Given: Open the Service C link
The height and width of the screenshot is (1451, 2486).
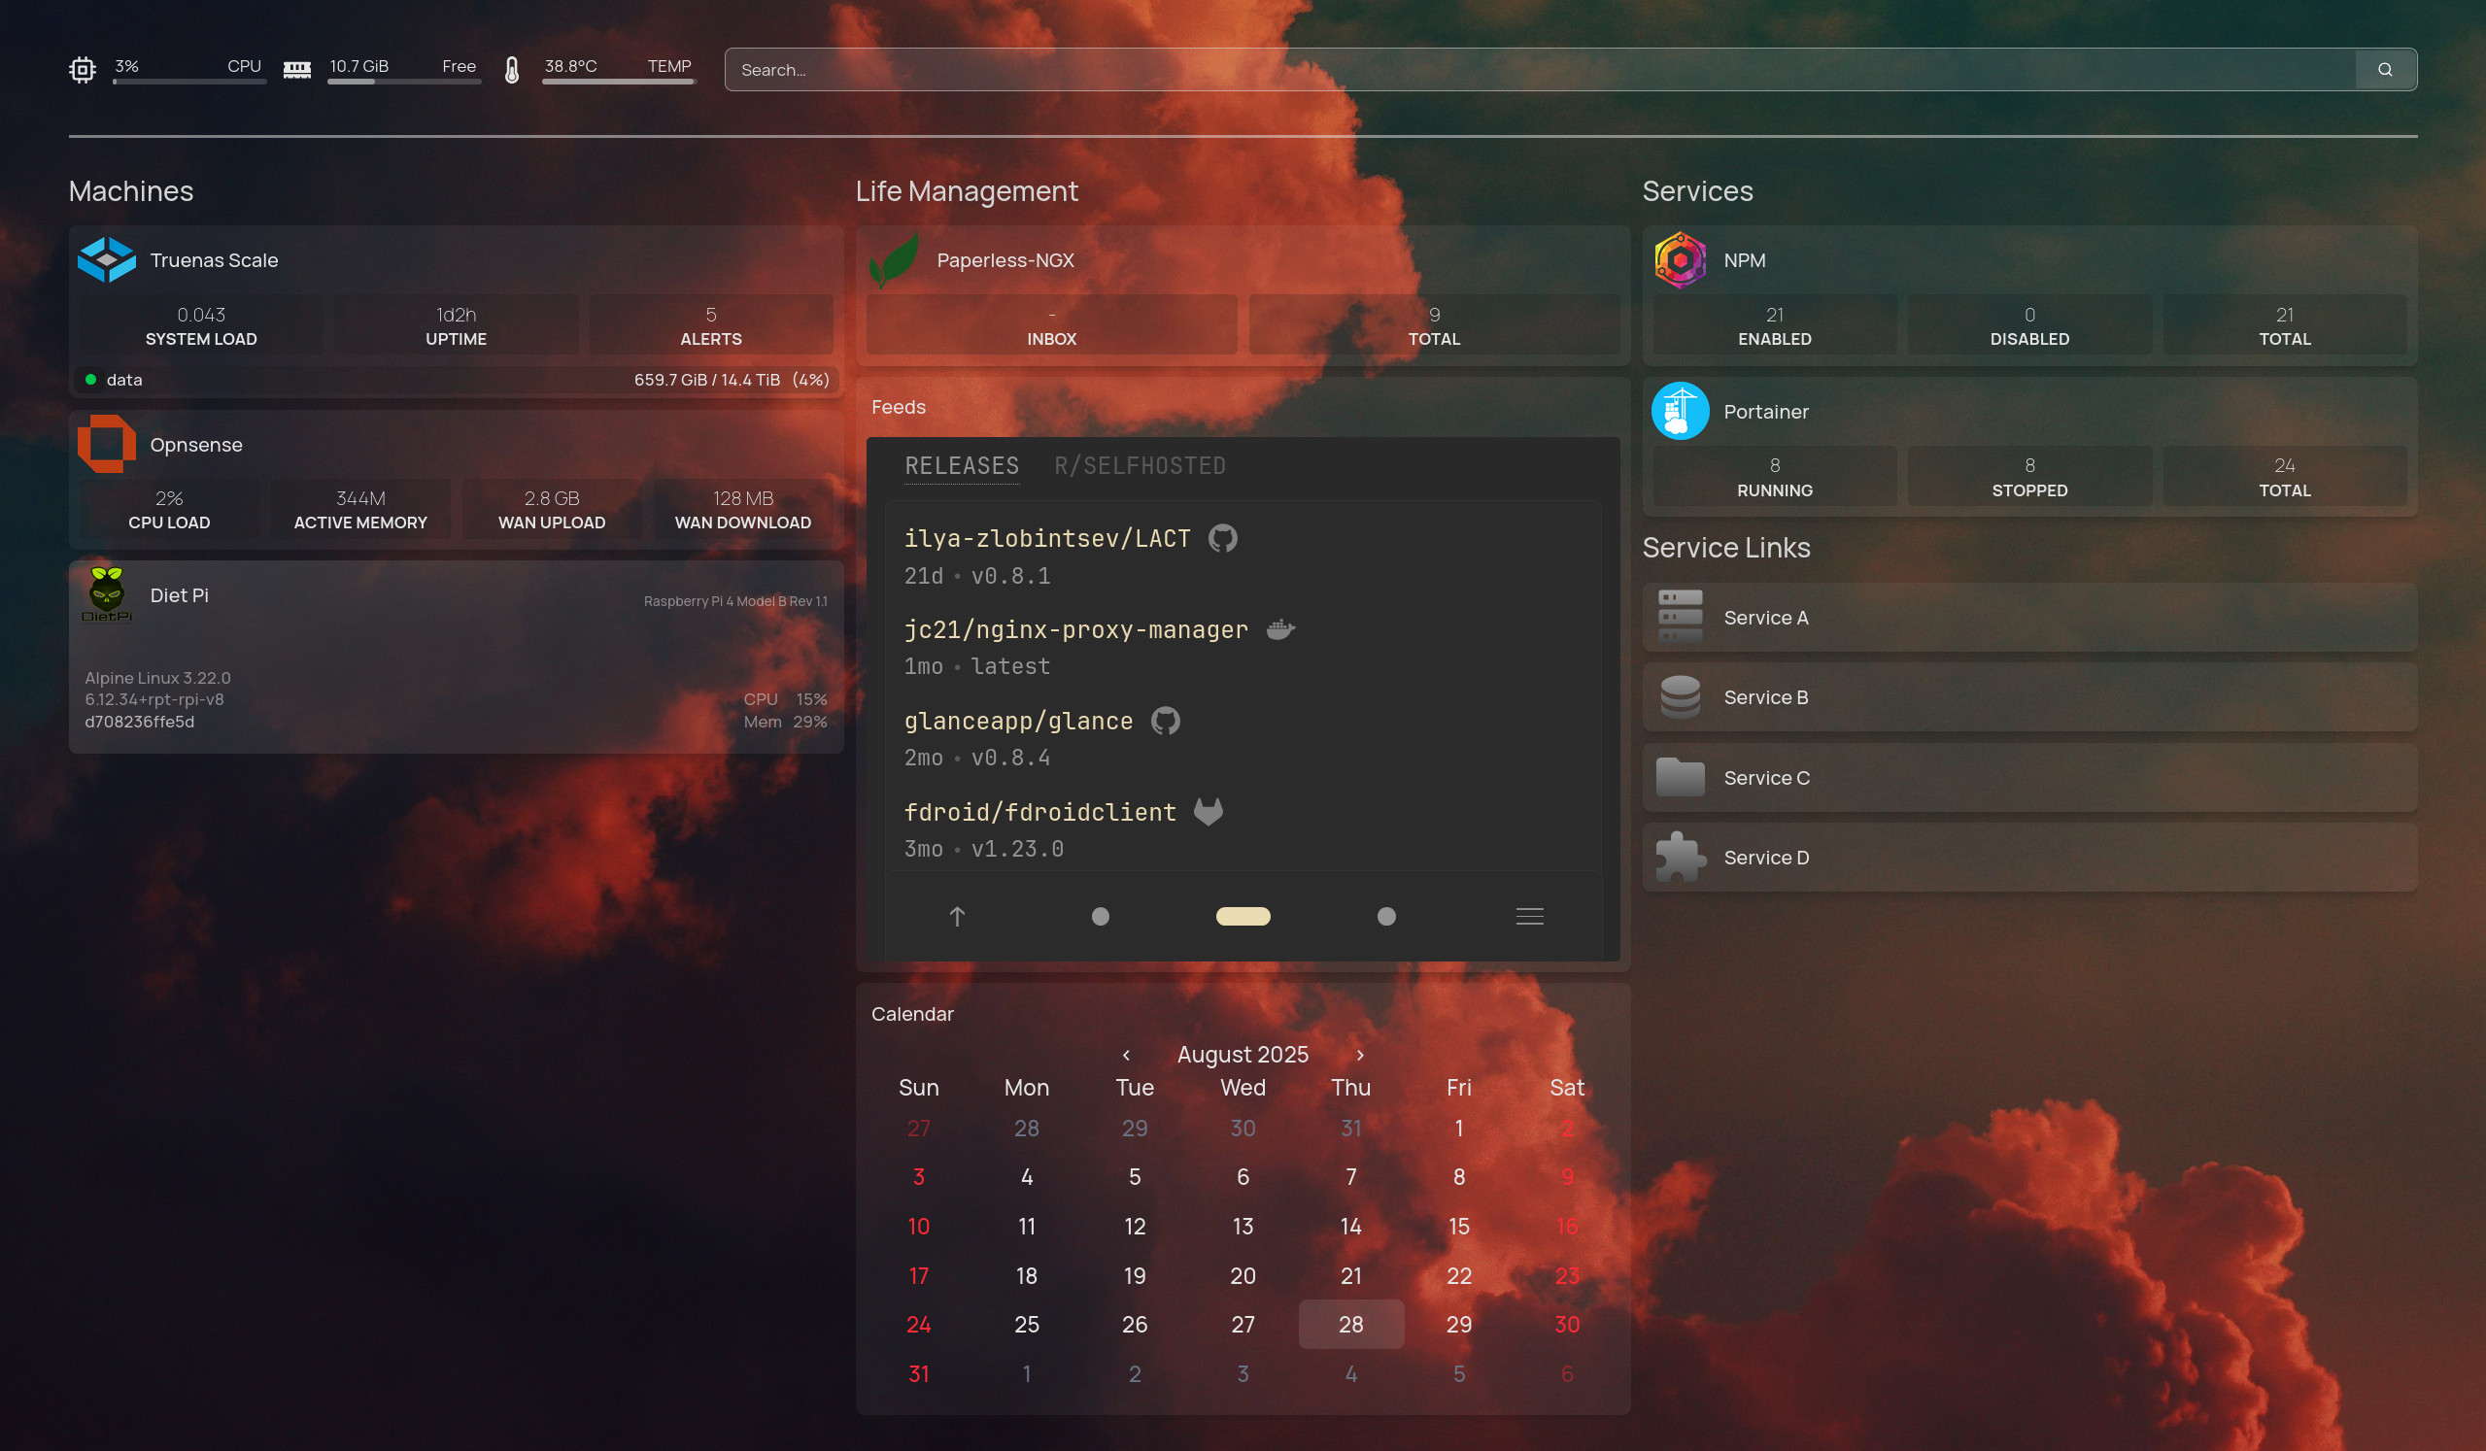Looking at the screenshot, I should tap(2029, 777).
